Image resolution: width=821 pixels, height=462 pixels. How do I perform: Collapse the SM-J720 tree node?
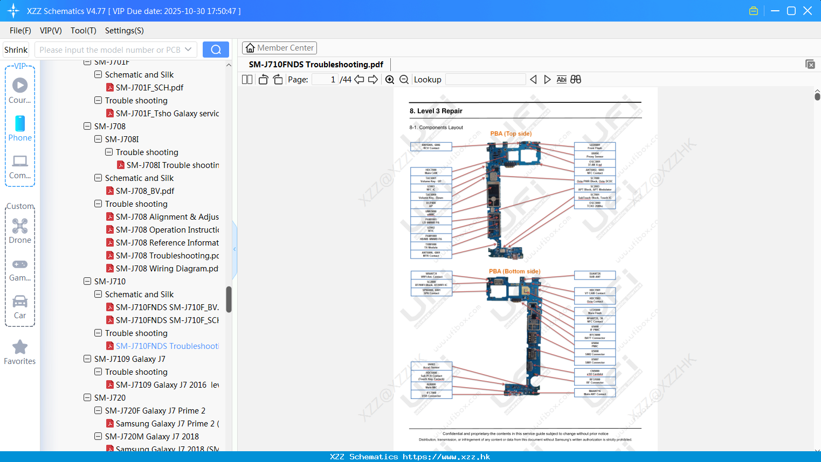(87, 397)
